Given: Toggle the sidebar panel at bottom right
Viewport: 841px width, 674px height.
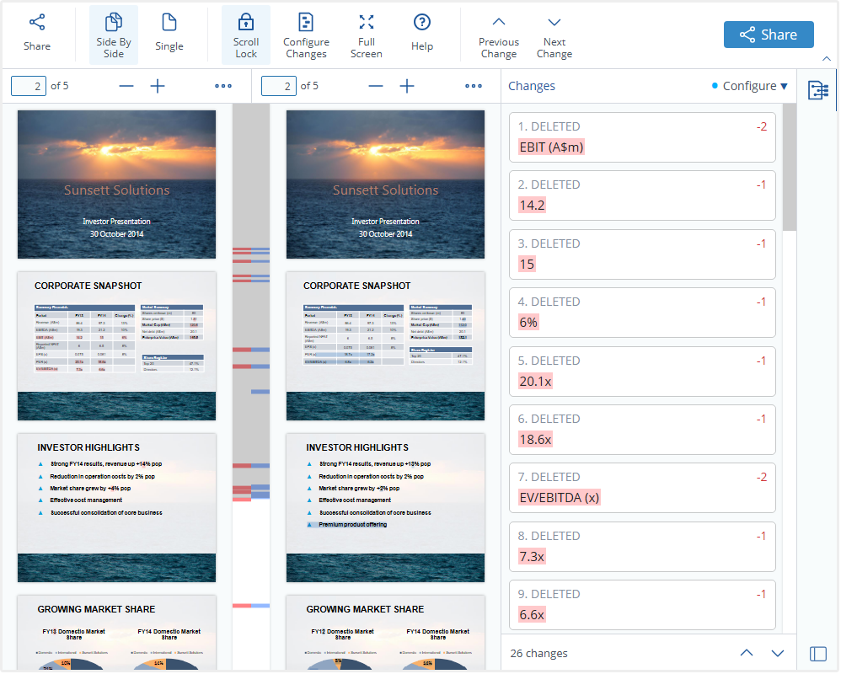Looking at the screenshot, I should click(817, 654).
